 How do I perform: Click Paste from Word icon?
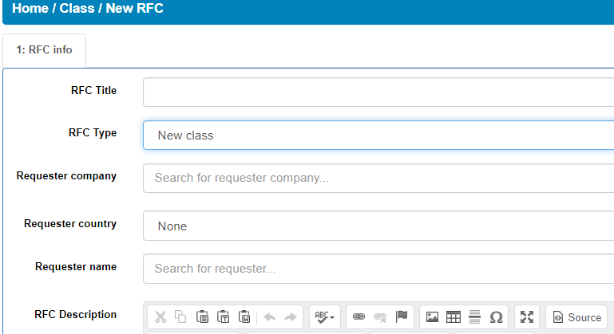pyautogui.click(x=244, y=317)
